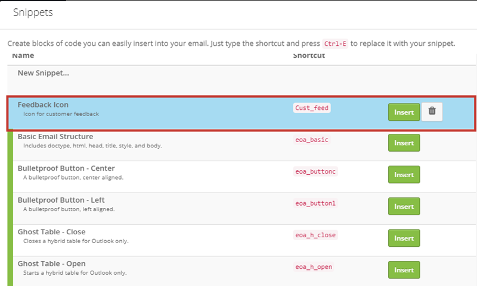Select the Basic Email Structure snippet name
This screenshot has width=477, height=286.
pos(55,137)
